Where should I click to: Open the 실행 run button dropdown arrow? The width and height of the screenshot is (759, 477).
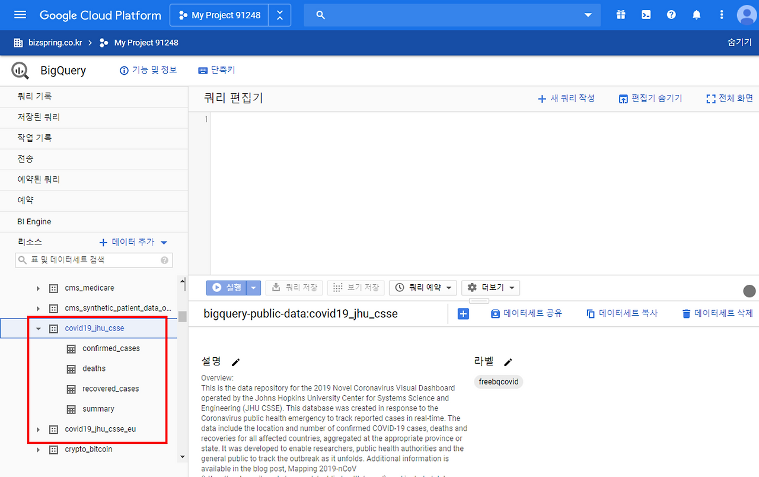click(x=253, y=287)
